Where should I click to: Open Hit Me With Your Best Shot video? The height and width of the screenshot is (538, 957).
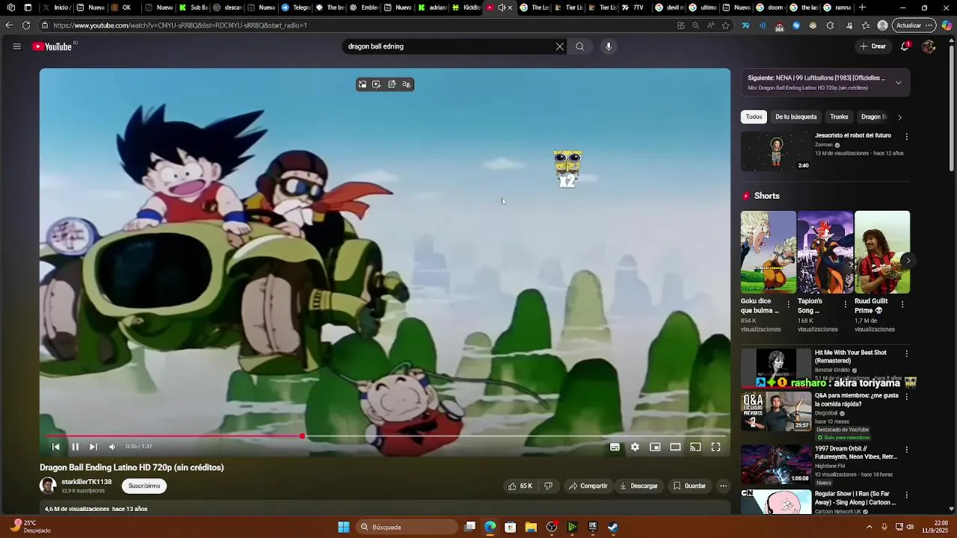[851, 356]
